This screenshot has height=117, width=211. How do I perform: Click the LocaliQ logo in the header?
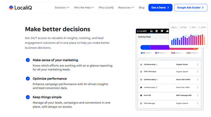coord(20,7)
